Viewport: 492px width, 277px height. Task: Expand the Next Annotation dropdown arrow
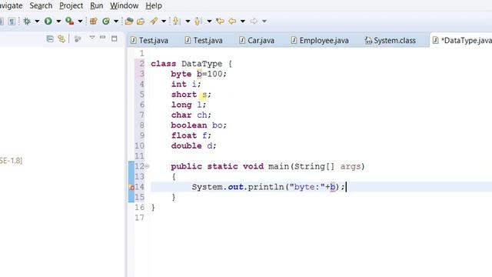point(188,22)
